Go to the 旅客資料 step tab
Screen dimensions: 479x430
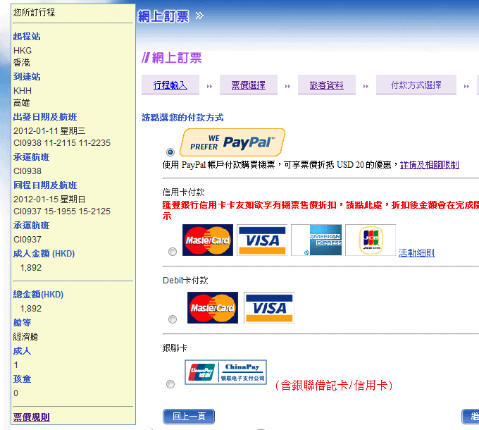pyautogui.click(x=326, y=85)
